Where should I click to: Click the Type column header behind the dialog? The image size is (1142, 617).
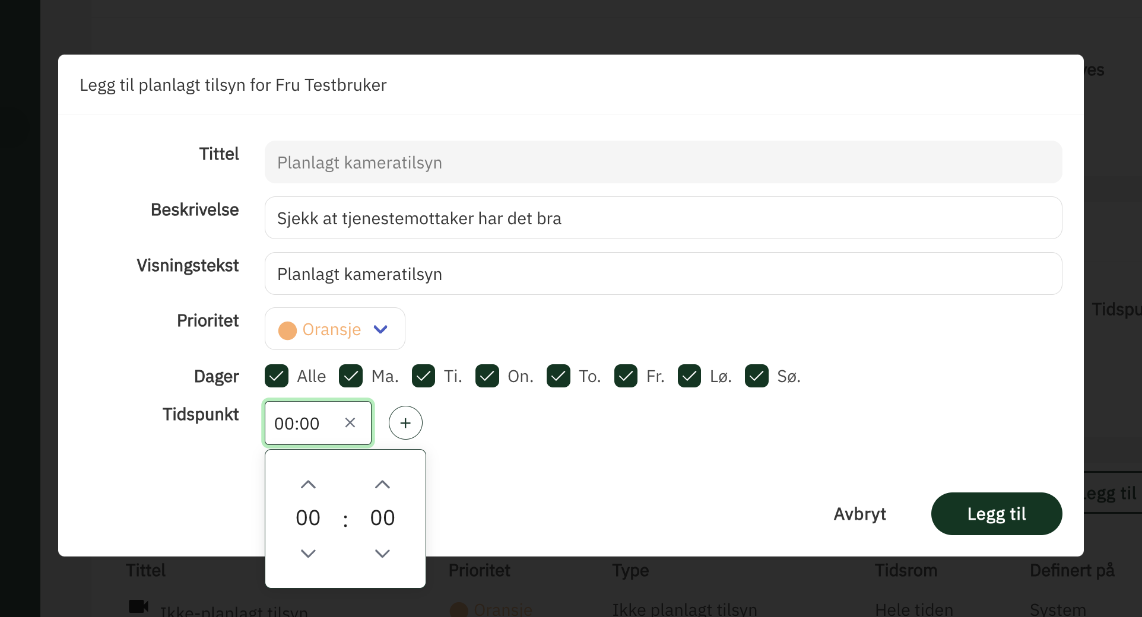point(630,570)
